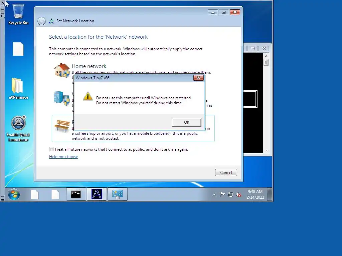Close the Windows Tiny7 x86 warning dialog
Screen dimensions: 342x256
pos(198,78)
